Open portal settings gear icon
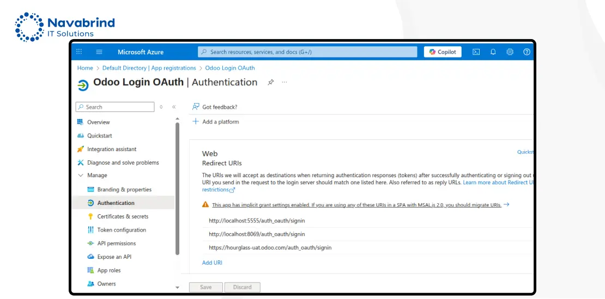The width and height of the screenshot is (605, 299). (x=510, y=52)
